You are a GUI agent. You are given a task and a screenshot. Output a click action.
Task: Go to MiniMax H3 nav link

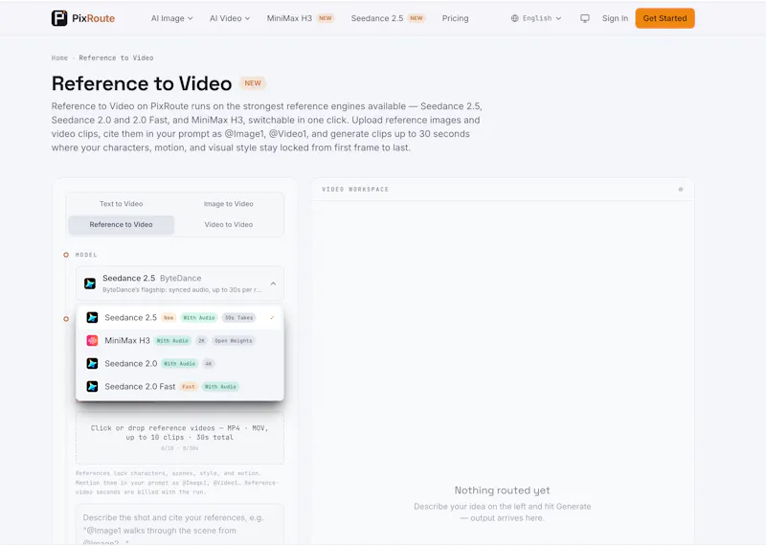coord(300,18)
